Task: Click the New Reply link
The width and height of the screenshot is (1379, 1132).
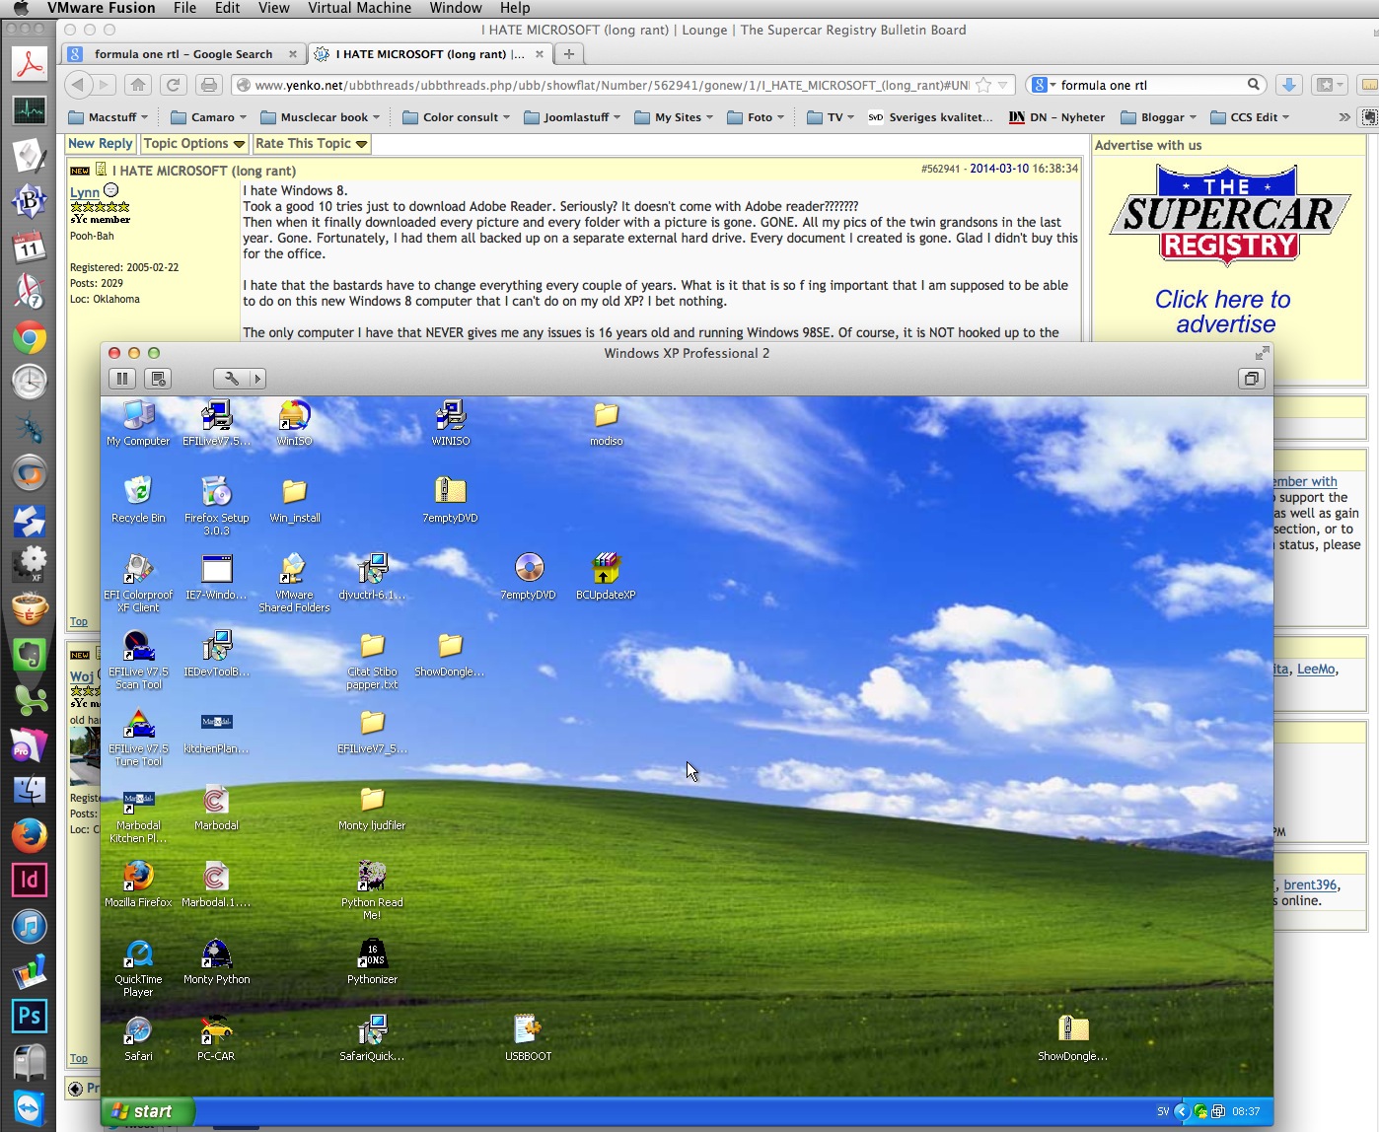Action: coord(101,144)
